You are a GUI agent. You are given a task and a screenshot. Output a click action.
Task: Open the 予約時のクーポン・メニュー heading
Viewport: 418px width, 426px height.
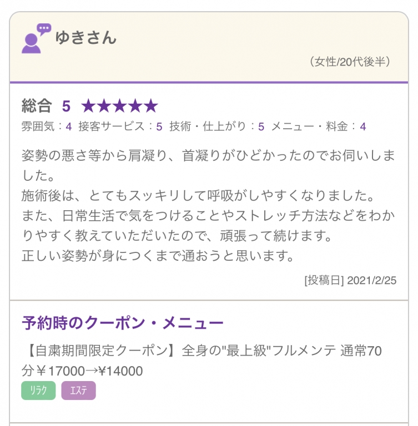[x=122, y=322]
